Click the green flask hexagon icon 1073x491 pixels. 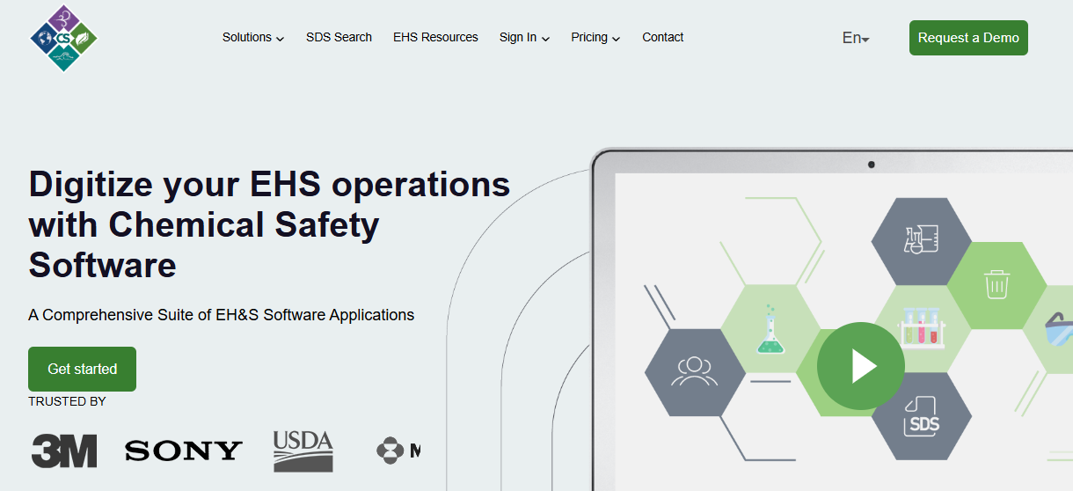click(x=770, y=329)
